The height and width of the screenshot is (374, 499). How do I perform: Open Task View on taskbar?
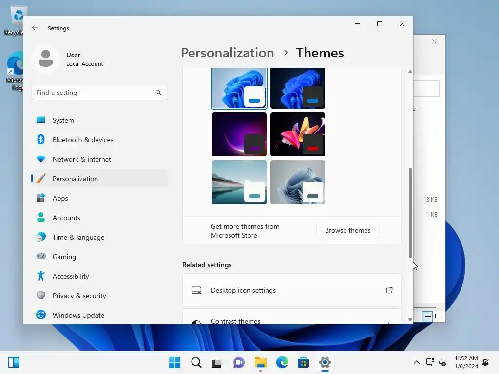pyautogui.click(x=217, y=362)
